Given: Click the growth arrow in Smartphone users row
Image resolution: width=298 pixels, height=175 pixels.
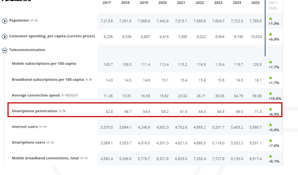Looking at the screenshot, I should (x=270, y=140).
